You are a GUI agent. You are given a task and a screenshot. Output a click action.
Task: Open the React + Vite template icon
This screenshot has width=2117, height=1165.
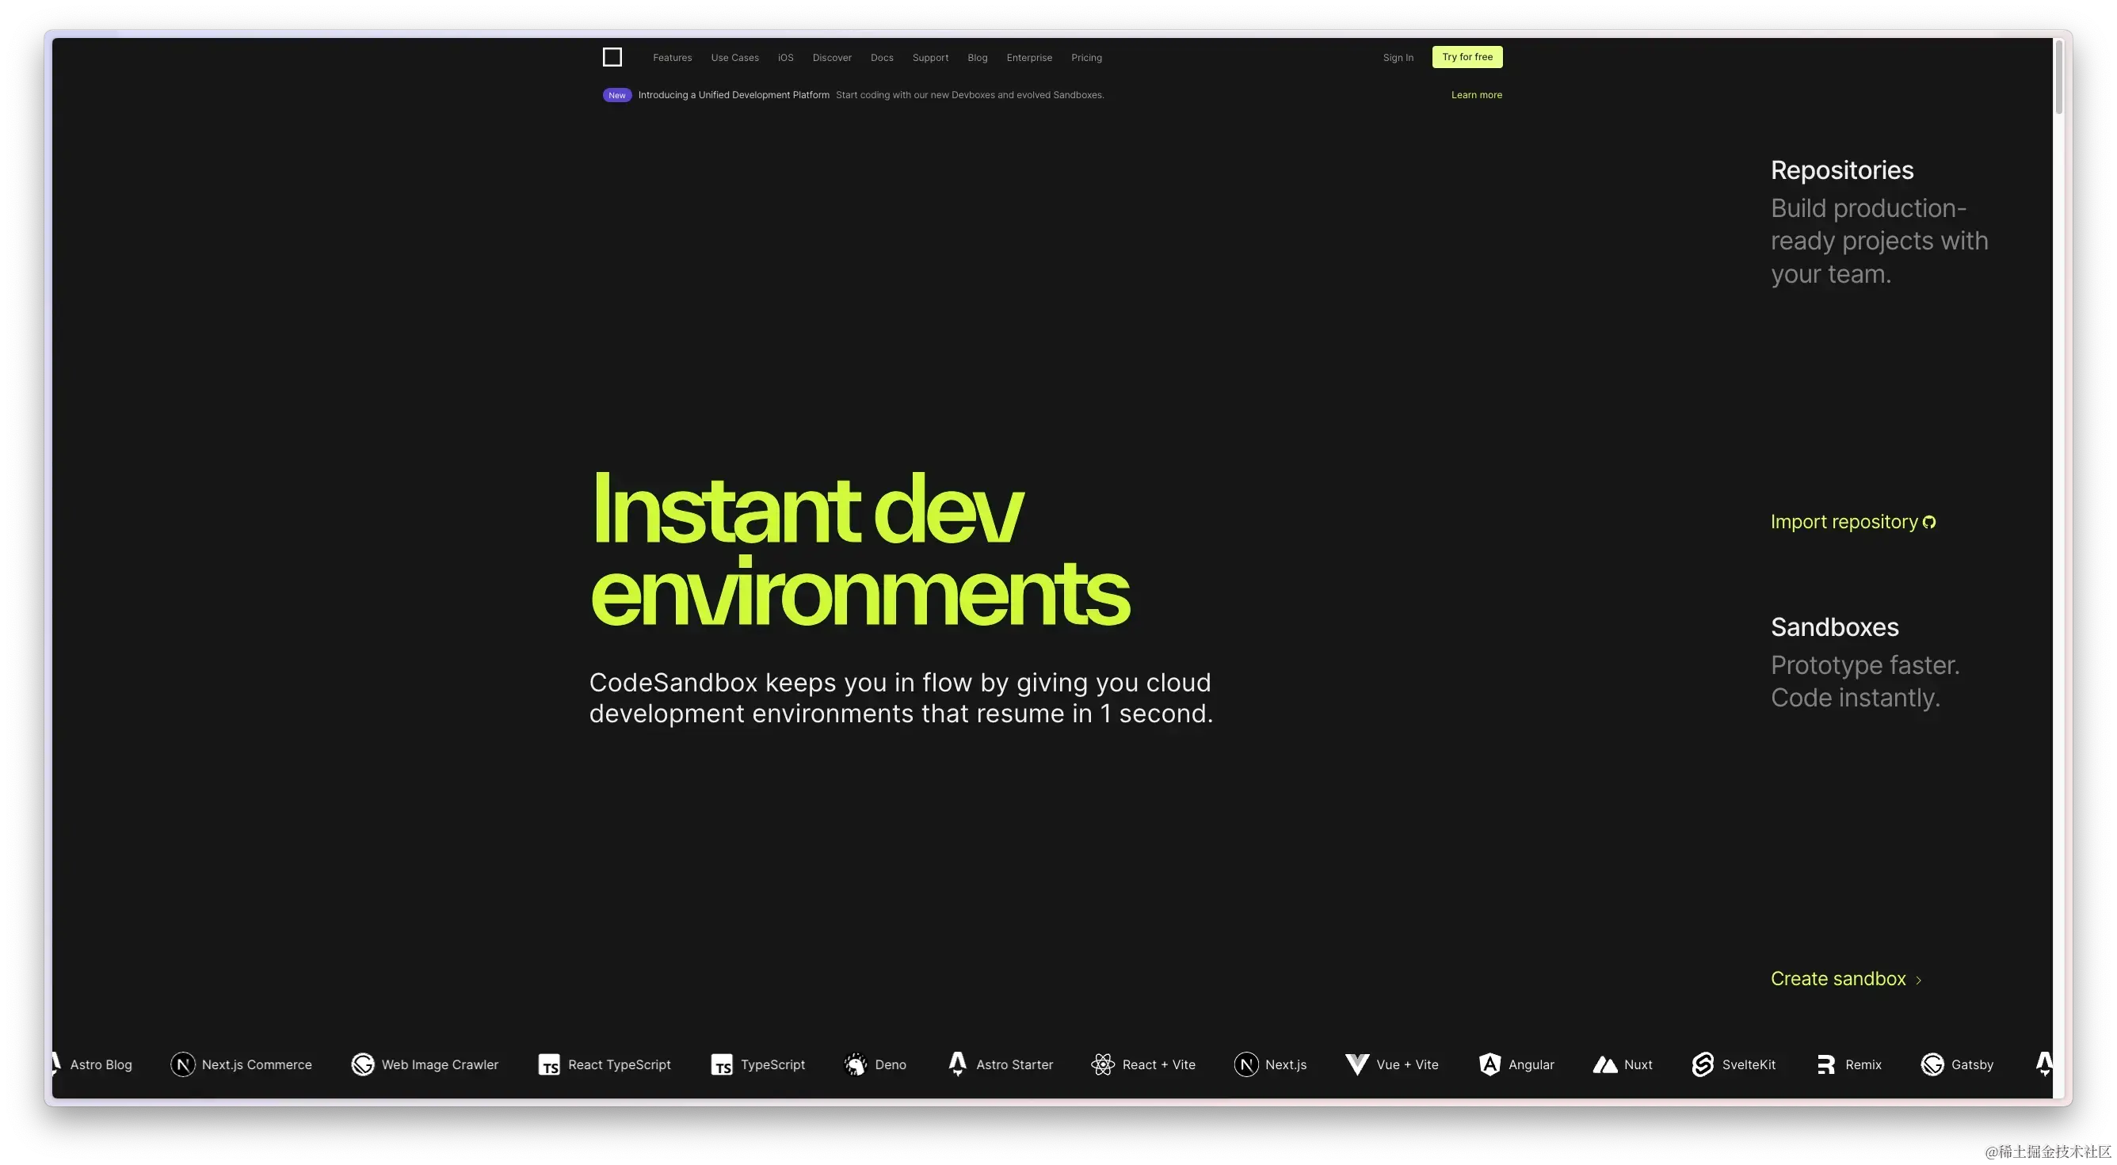click(x=1102, y=1064)
